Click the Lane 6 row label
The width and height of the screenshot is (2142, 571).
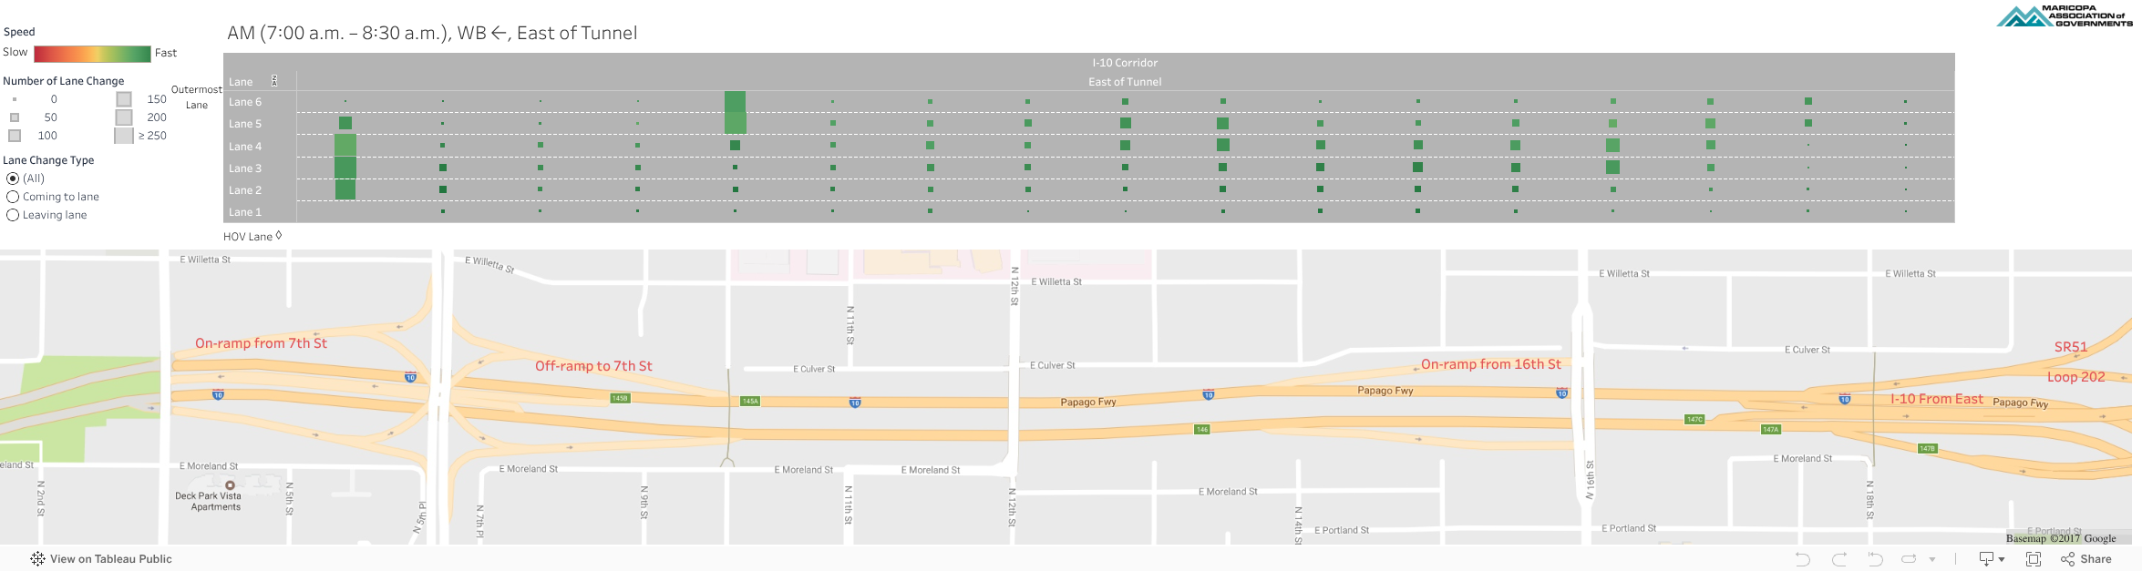(245, 102)
